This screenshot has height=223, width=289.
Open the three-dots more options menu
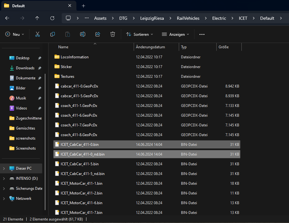click(202, 34)
